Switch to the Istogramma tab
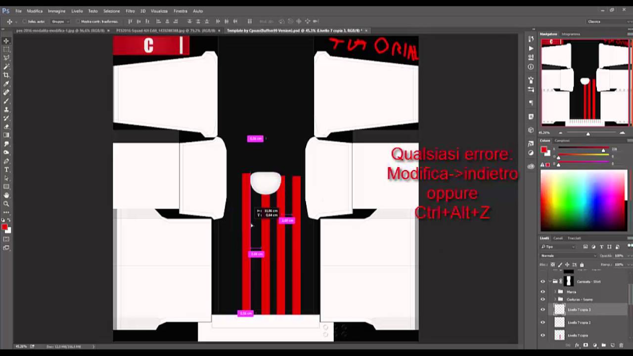Viewport: 633px width, 356px height. pyautogui.click(x=571, y=34)
